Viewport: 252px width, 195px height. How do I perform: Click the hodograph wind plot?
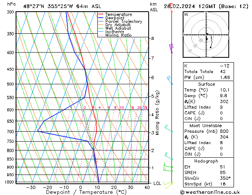coord(206,35)
